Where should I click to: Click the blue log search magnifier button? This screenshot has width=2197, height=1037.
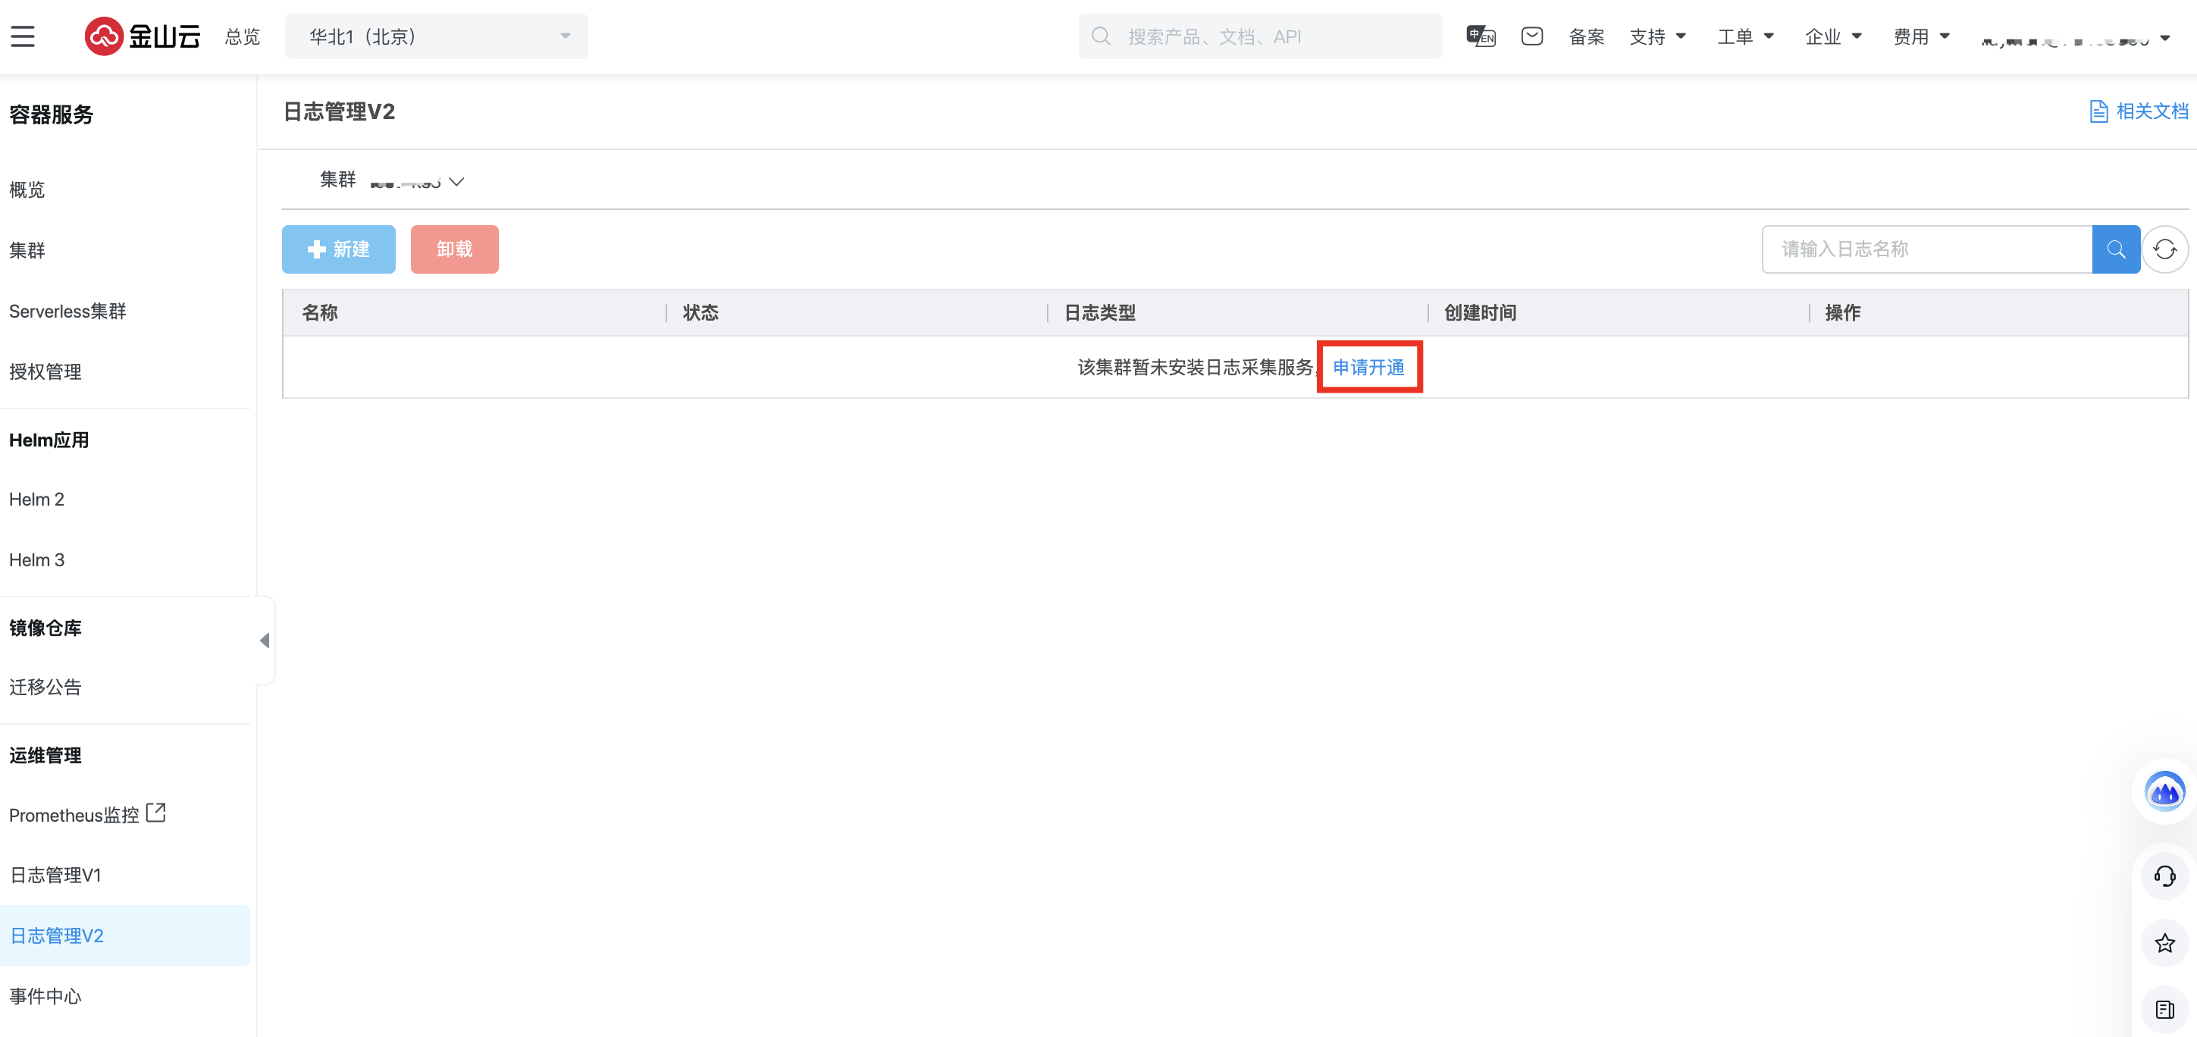[x=2115, y=249]
